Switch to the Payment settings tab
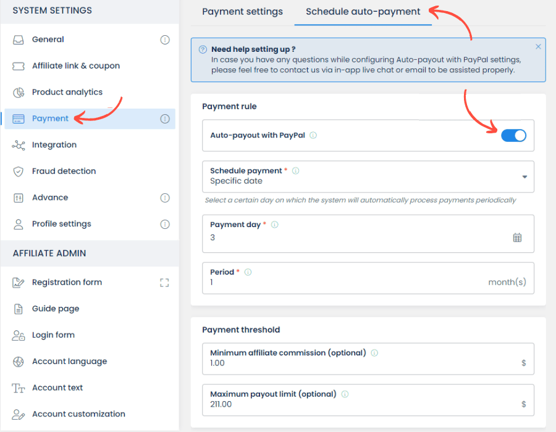This screenshot has width=556, height=432. 242,12
